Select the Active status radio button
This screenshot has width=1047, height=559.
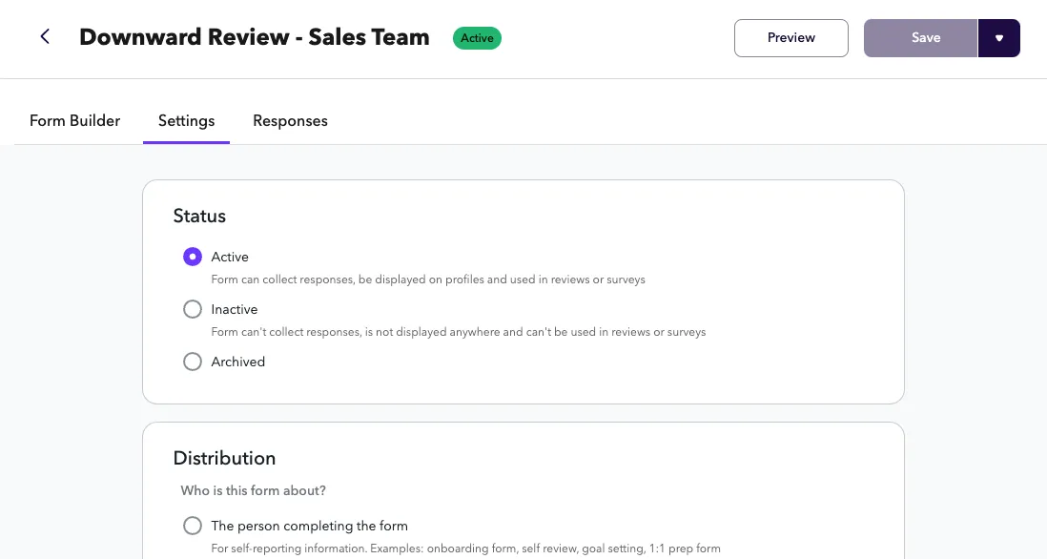[x=193, y=258]
